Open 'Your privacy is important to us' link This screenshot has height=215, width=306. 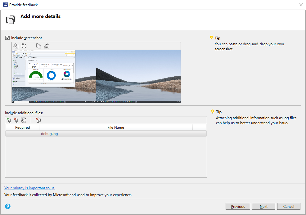click(30, 188)
